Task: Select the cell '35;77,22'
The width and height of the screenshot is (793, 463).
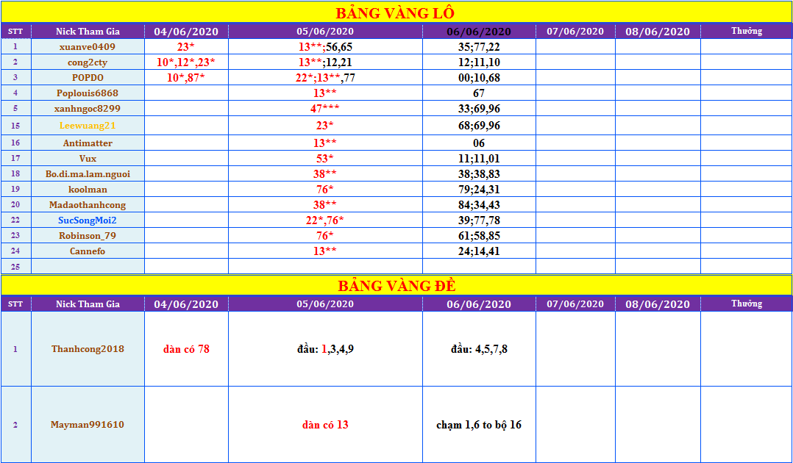Action: (x=479, y=47)
